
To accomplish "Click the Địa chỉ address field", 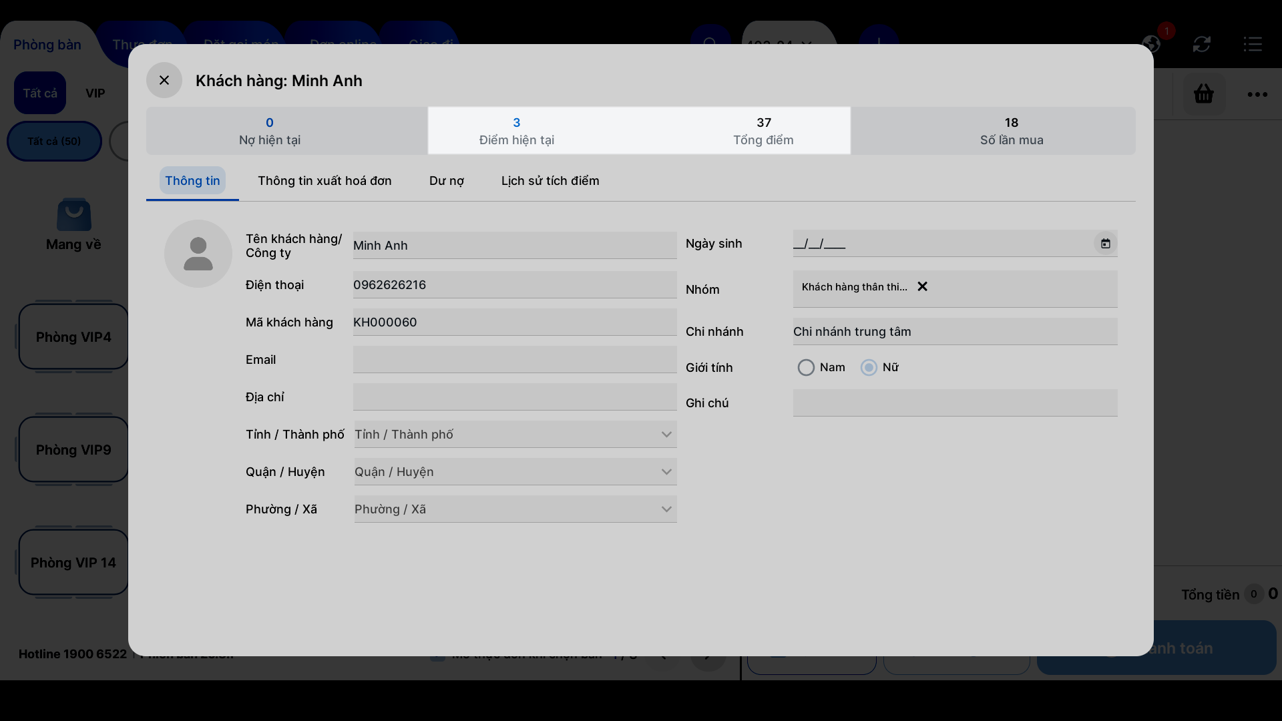I will [x=515, y=397].
